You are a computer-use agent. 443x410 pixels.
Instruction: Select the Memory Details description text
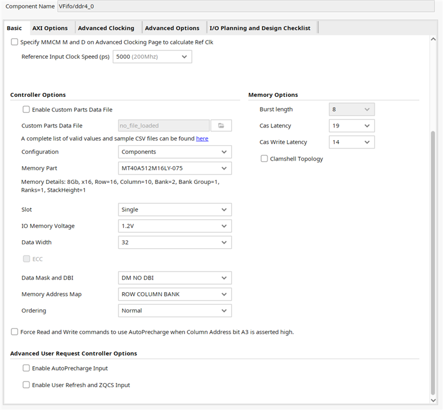120,186
